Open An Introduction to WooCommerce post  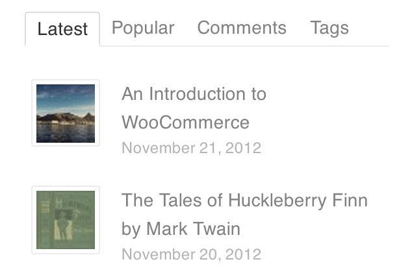(x=194, y=108)
